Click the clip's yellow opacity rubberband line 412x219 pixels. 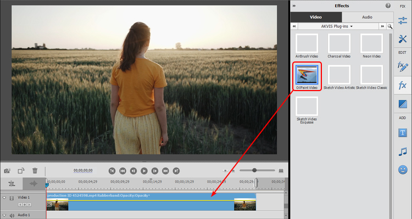pos(151,200)
